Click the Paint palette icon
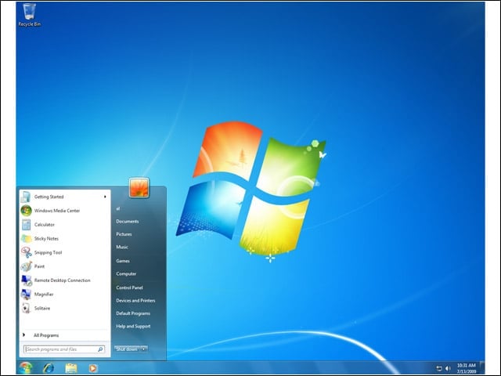Viewport: 501px width, 376px height. click(x=26, y=266)
